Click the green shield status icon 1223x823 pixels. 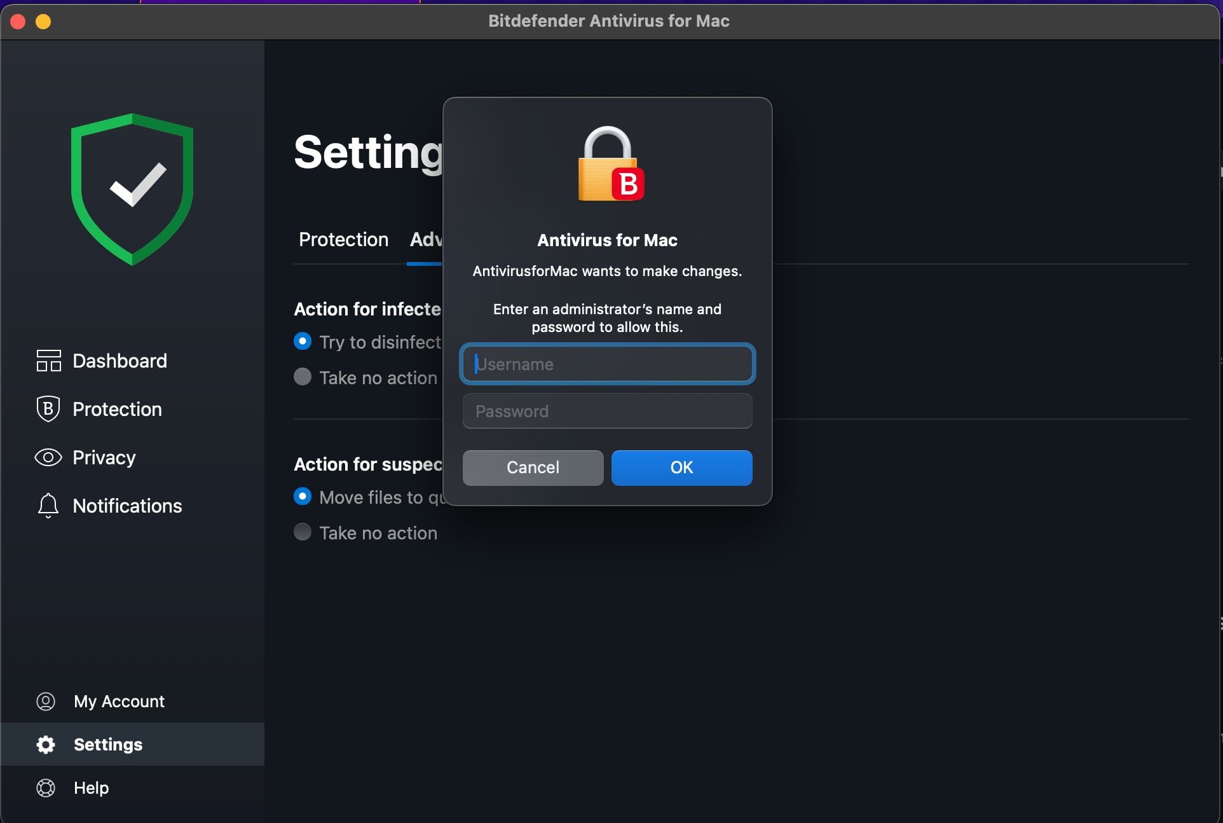[132, 189]
